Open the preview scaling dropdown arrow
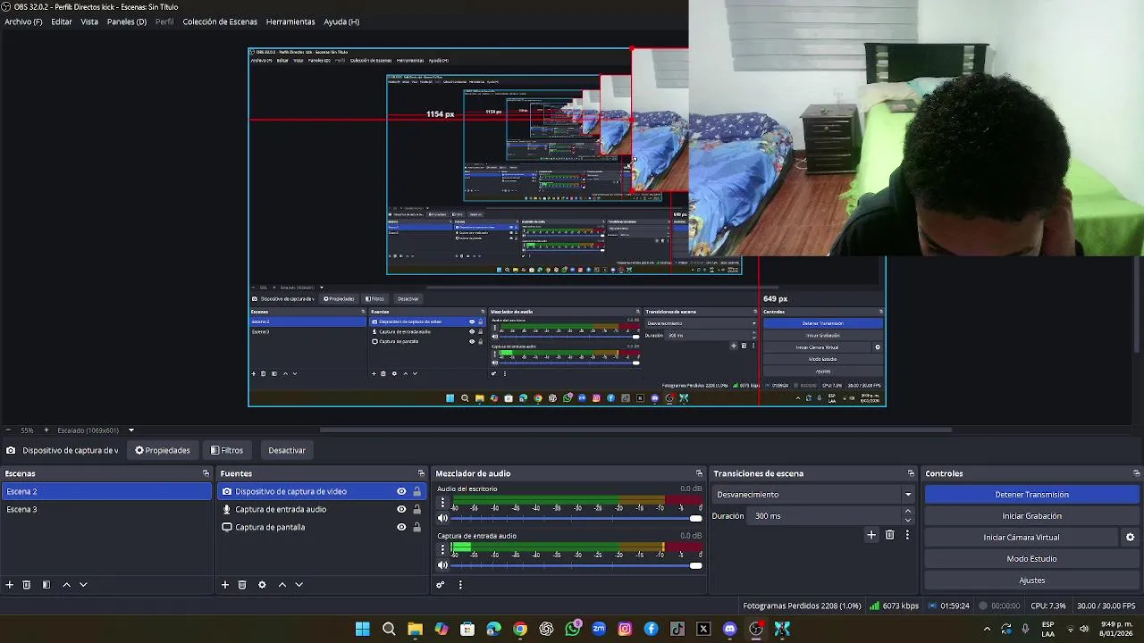This screenshot has width=1144, height=643. (130, 430)
